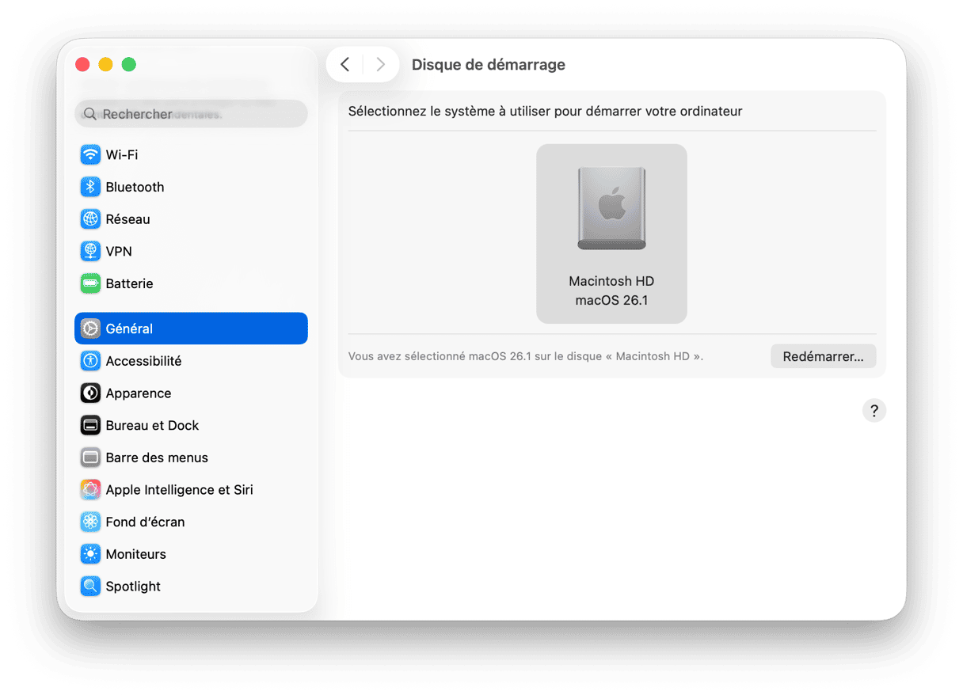Click the Rechercher search field

(x=191, y=114)
